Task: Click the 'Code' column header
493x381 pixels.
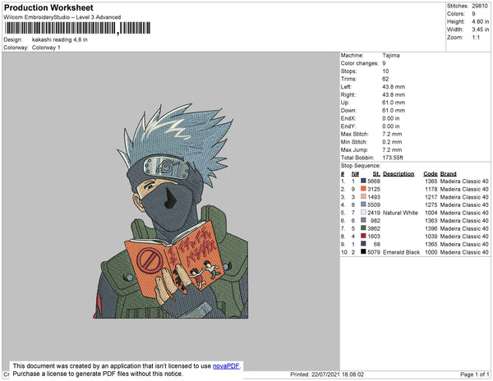Action: [x=431, y=174]
